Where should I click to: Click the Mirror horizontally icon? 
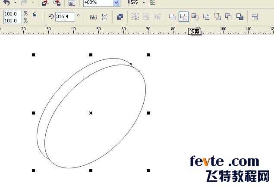coord(93,17)
